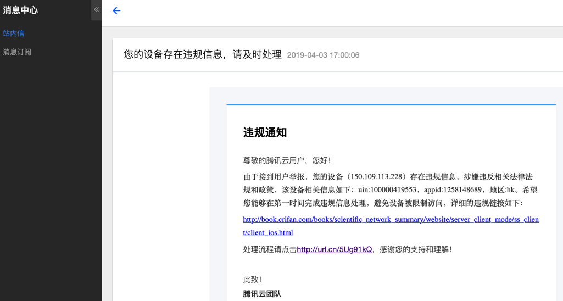
Task: Click the greeting 尊敬的腾讯云用户
Action: pos(287,160)
